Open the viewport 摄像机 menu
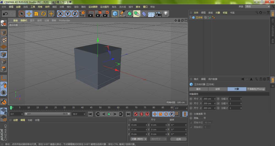 click(x=24, y=21)
